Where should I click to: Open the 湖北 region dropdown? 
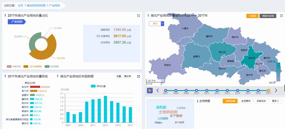[156, 23]
